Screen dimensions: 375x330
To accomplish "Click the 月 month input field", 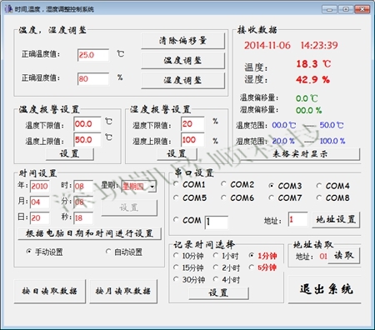I will click(40, 202).
